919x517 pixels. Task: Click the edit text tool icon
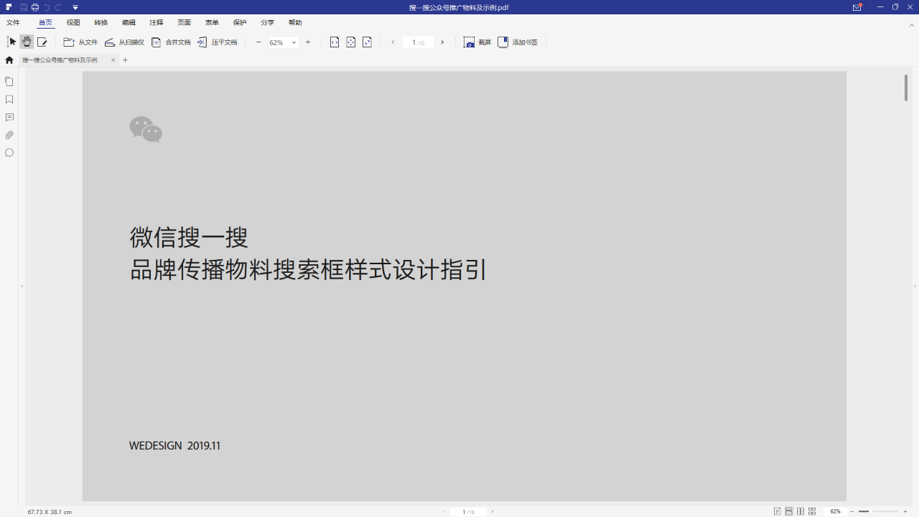coord(42,42)
